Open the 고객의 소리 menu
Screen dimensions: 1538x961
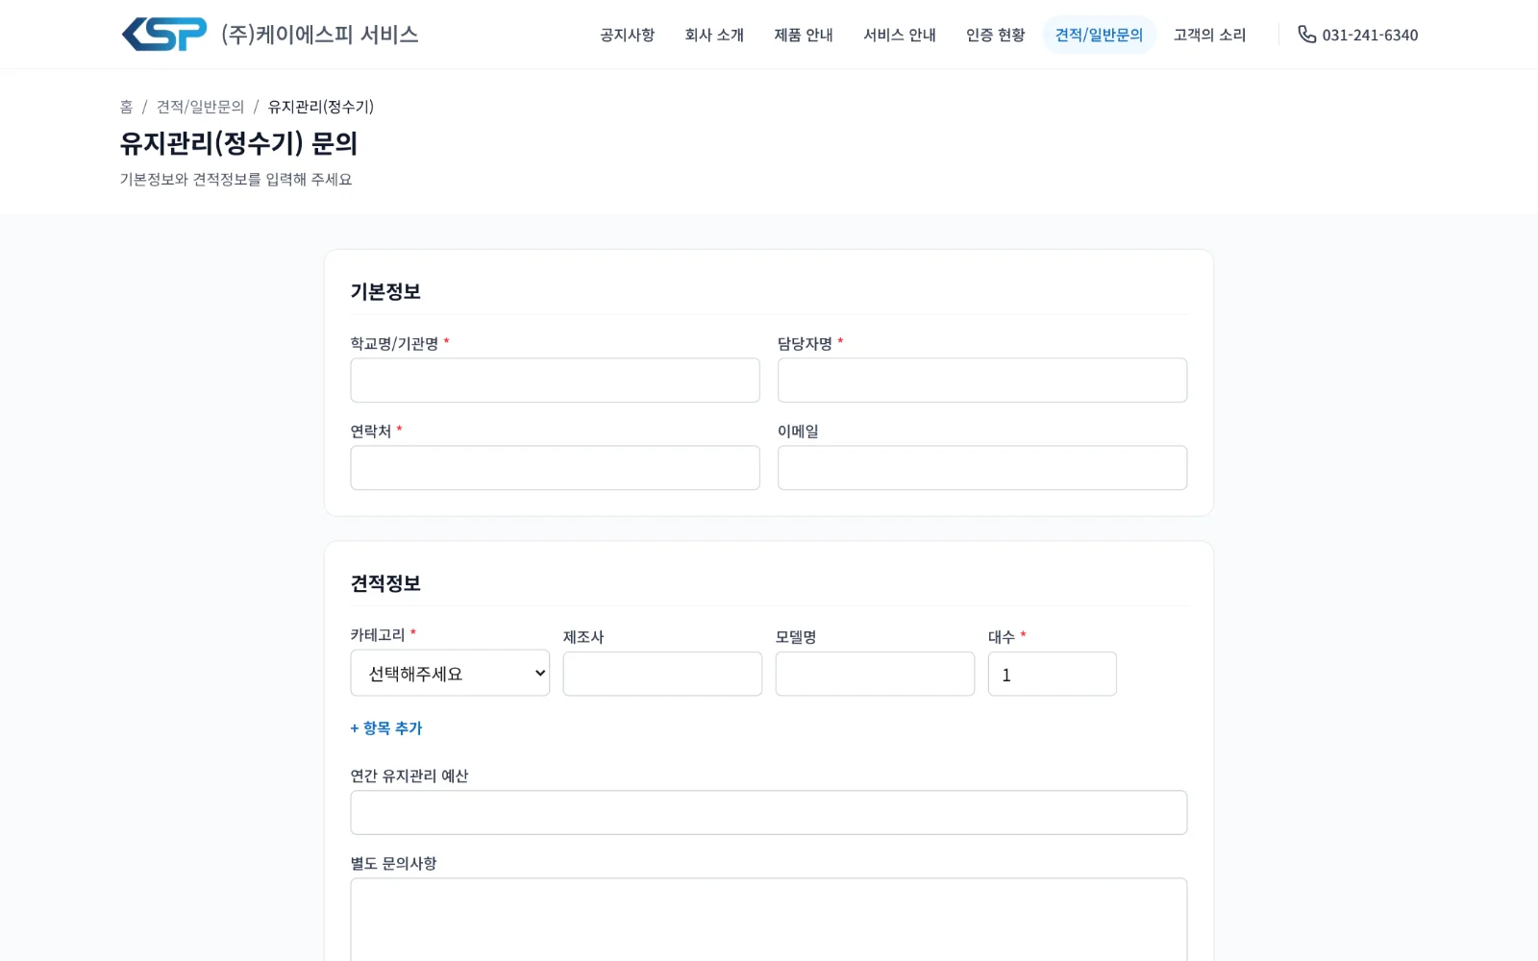click(1209, 35)
